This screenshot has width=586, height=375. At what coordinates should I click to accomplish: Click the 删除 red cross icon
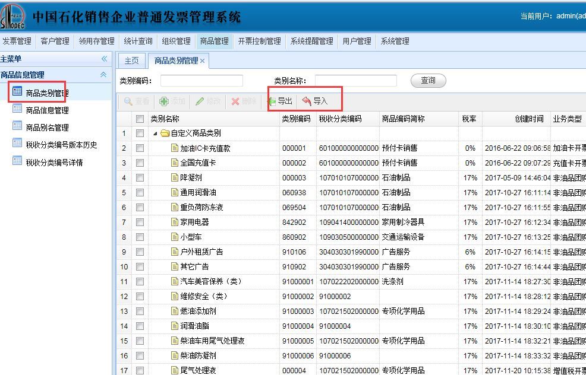[235, 101]
